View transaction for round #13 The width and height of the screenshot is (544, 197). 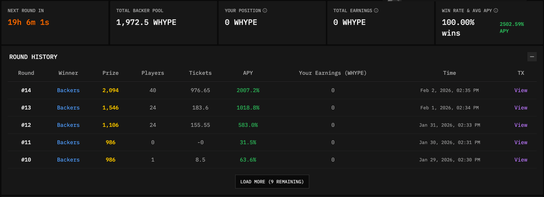click(x=521, y=107)
